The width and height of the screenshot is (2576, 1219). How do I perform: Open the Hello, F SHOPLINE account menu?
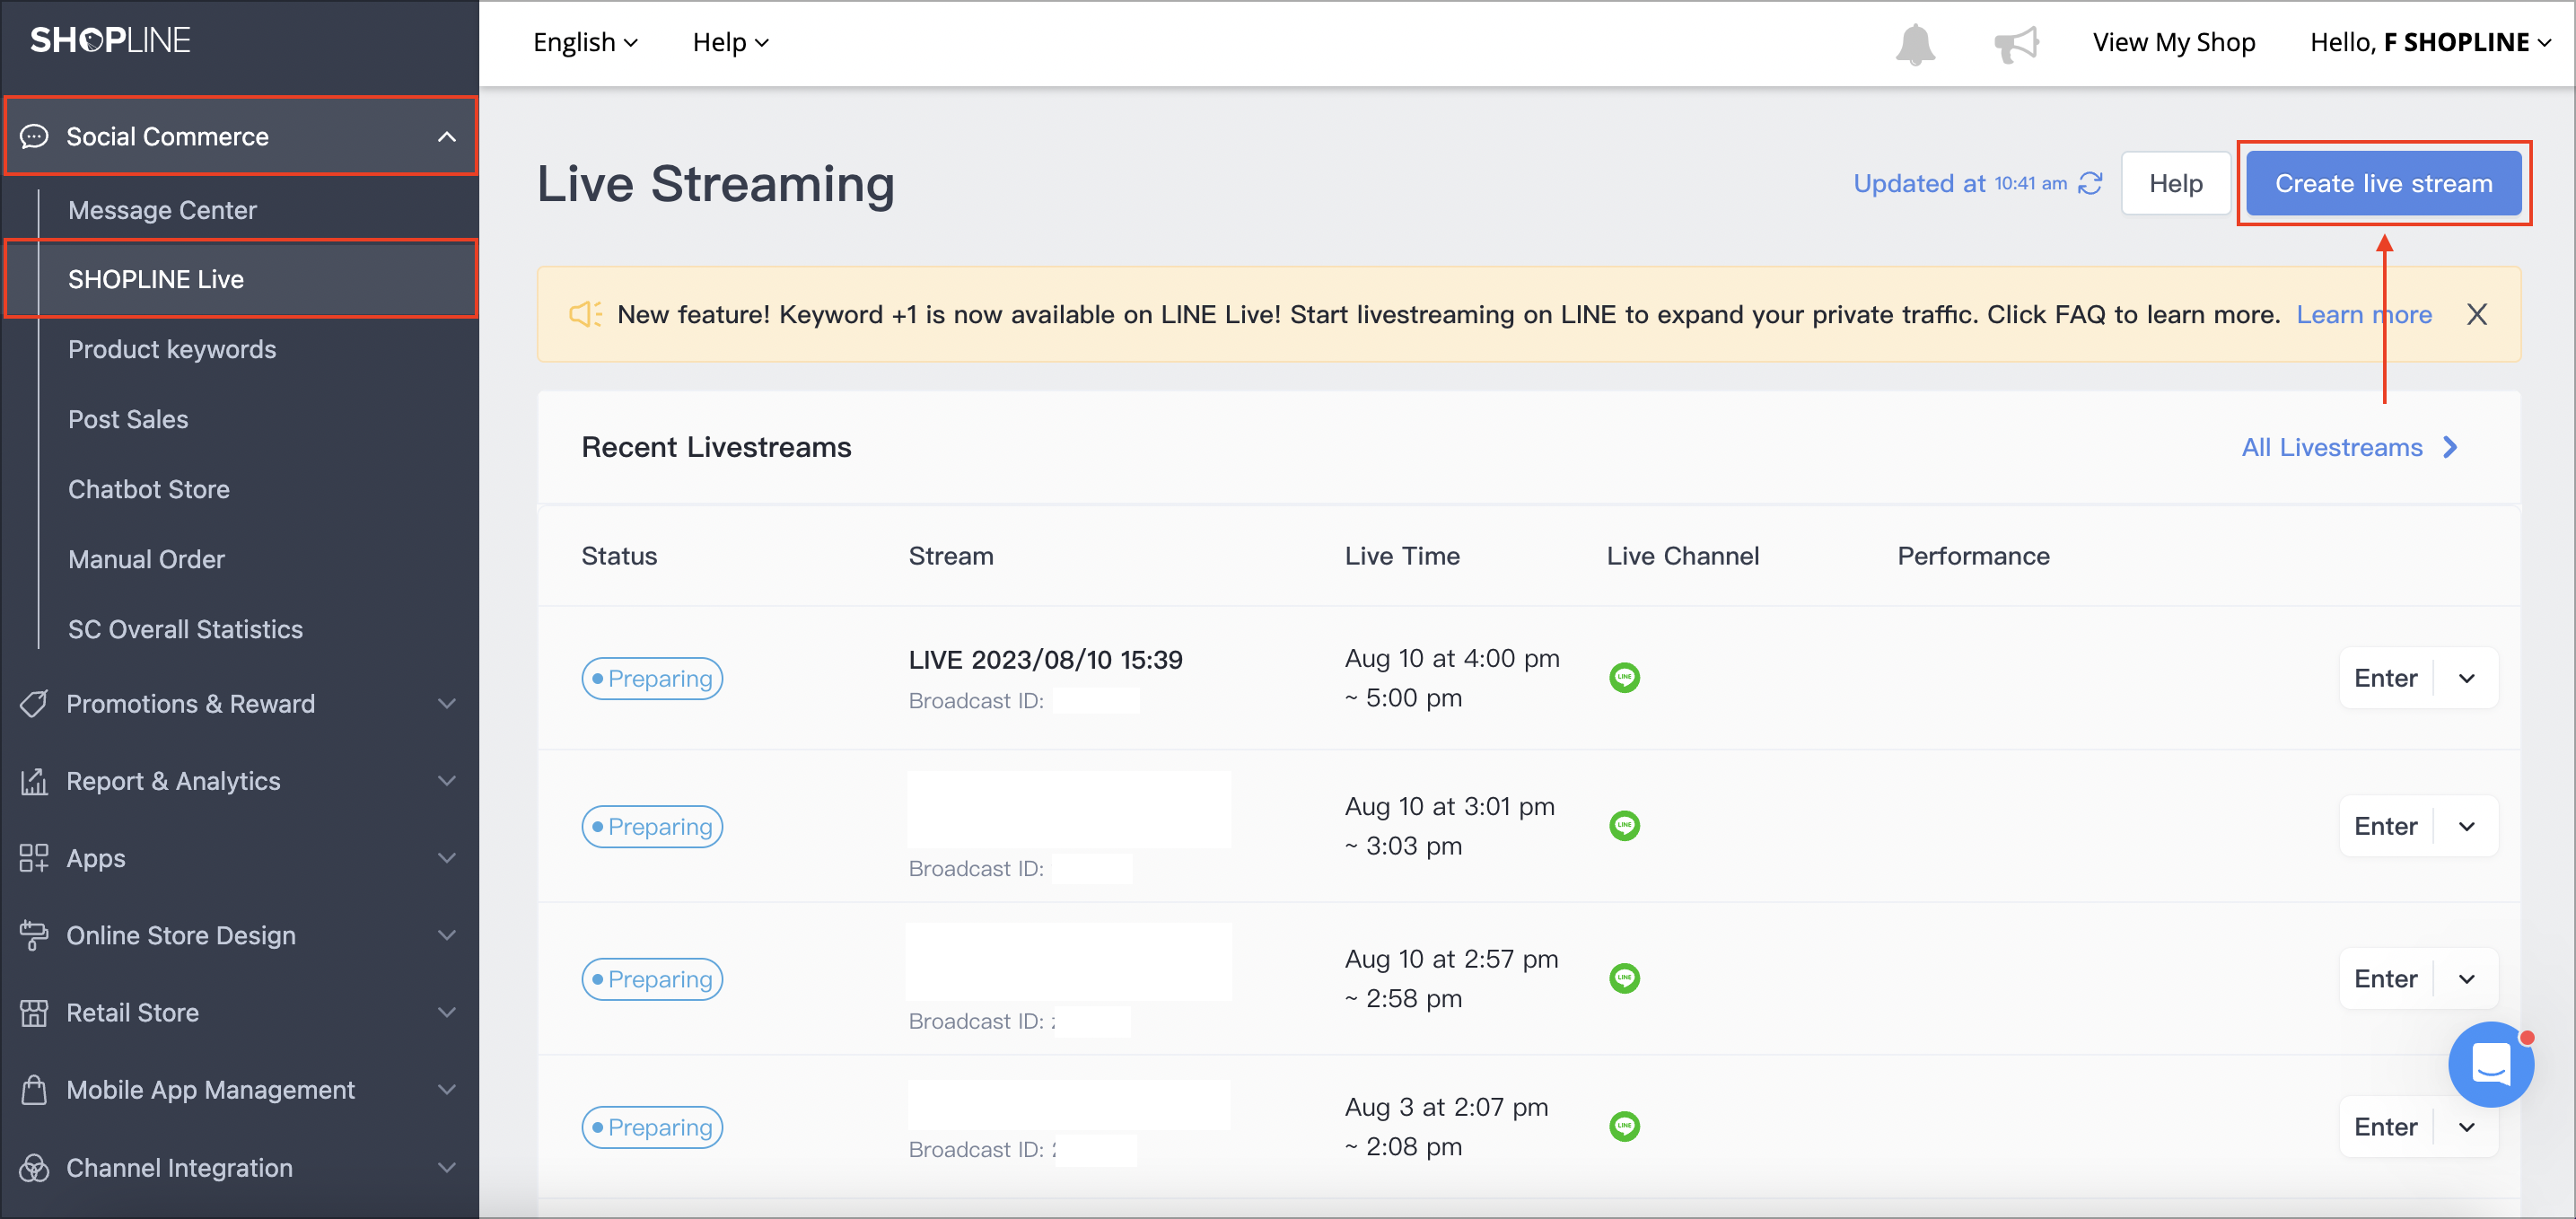[2431, 42]
